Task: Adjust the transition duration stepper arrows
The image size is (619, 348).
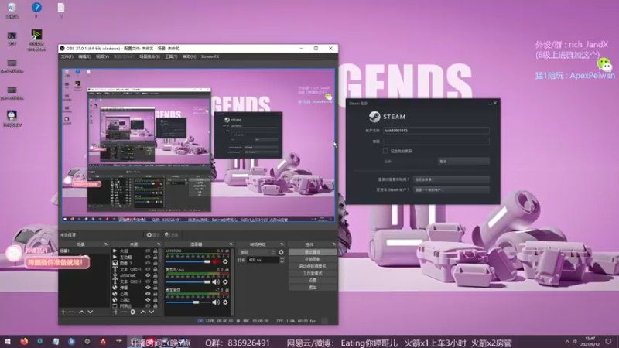Action: pyautogui.click(x=282, y=260)
